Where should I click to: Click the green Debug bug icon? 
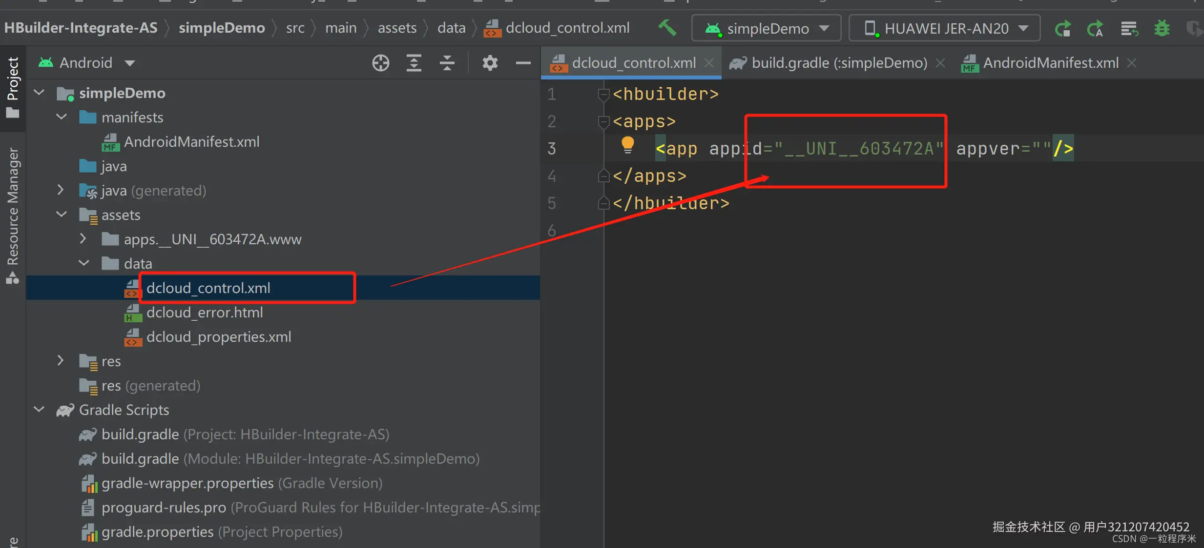1162,28
